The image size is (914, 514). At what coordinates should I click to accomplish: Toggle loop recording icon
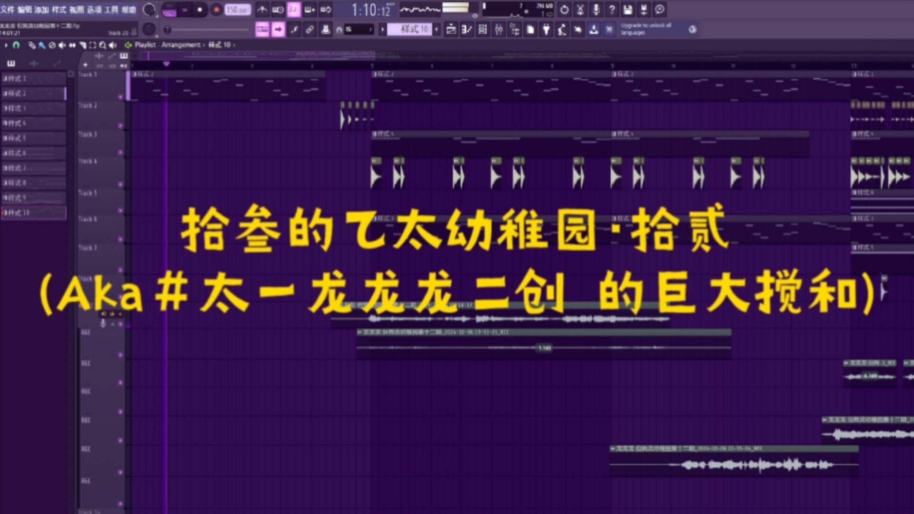coord(326,10)
